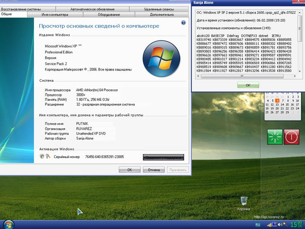Click the workgroup value Unattended XP DVD
This screenshot has height=229, width=305.
pyautogui.click(x=91, y=134)
